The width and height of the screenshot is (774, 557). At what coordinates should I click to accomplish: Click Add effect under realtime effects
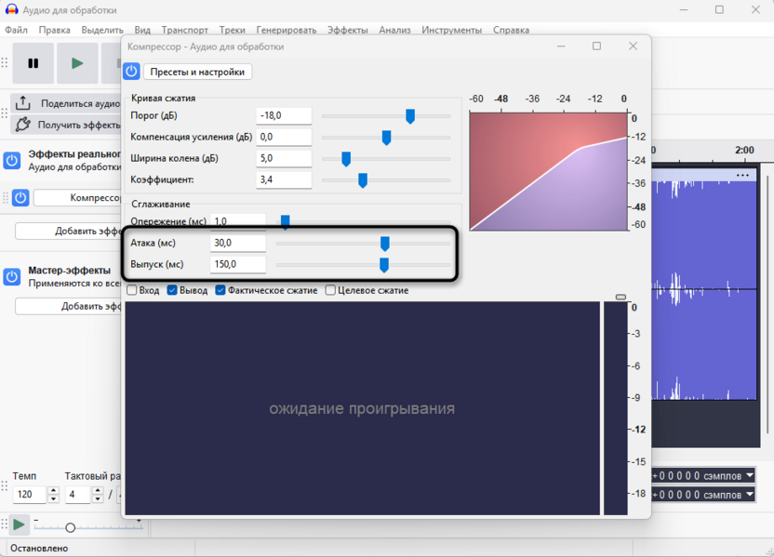68,231
